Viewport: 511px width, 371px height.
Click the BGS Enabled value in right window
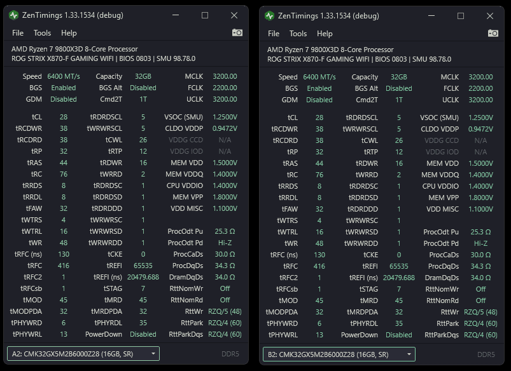(319, 88)
